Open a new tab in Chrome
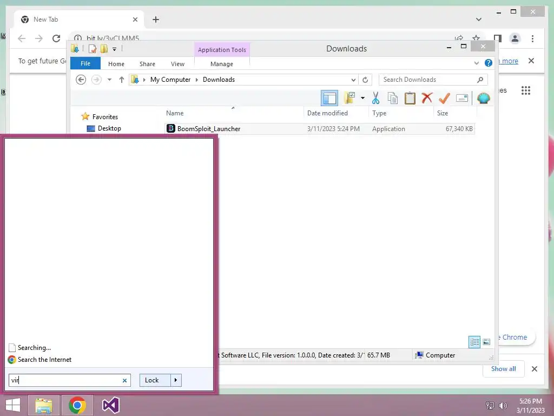The height and width of the screenshot is (416, 554). [x=156, y=19]
